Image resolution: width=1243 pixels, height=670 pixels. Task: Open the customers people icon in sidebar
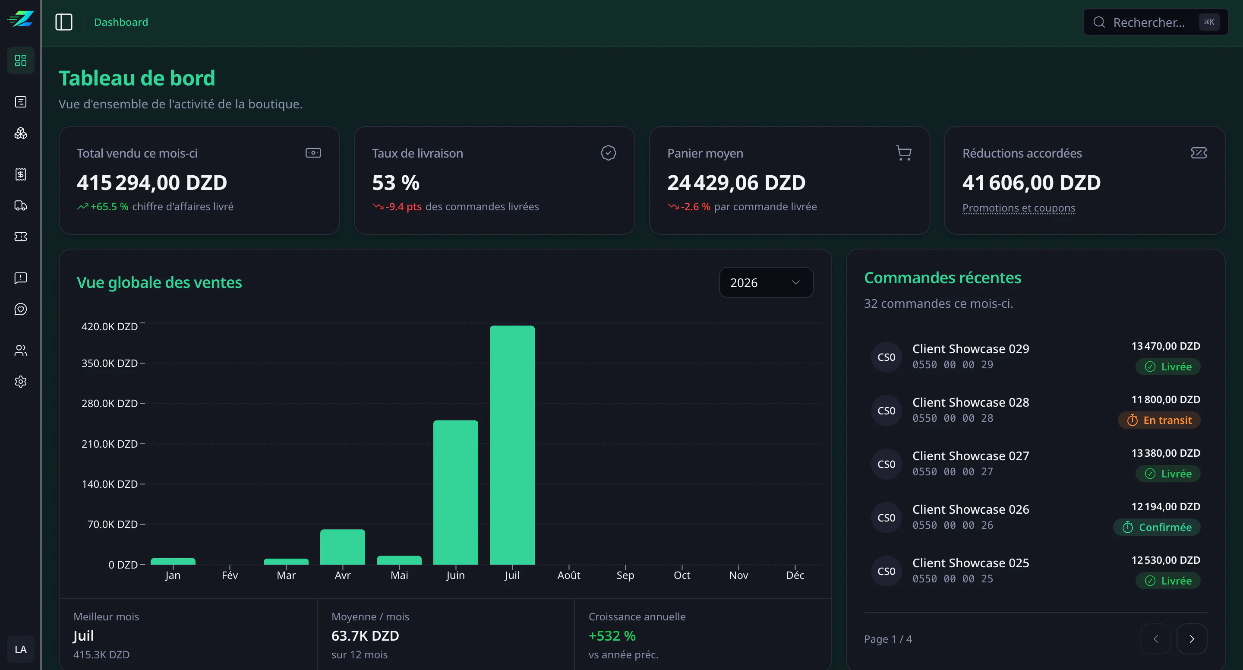point(21,351)
